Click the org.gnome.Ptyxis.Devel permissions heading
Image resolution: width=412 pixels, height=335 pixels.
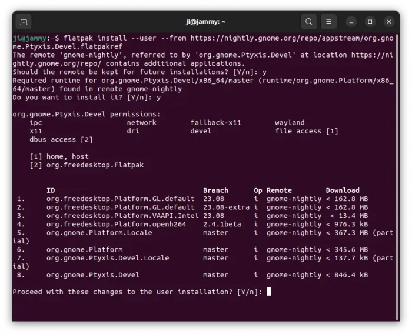87,114
